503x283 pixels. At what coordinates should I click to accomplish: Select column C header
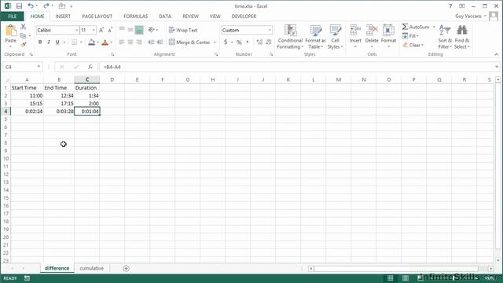pos(87,79)
